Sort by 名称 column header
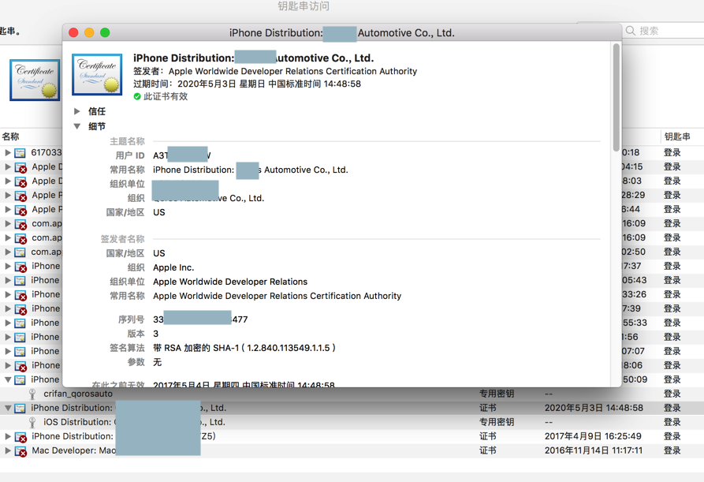704x482 pixels. (10, 136)
